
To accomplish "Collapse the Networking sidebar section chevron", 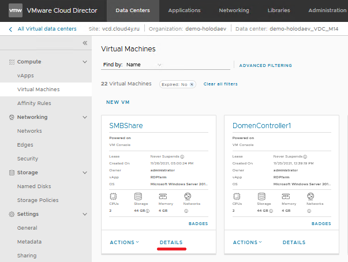I will tap(85, 117).
